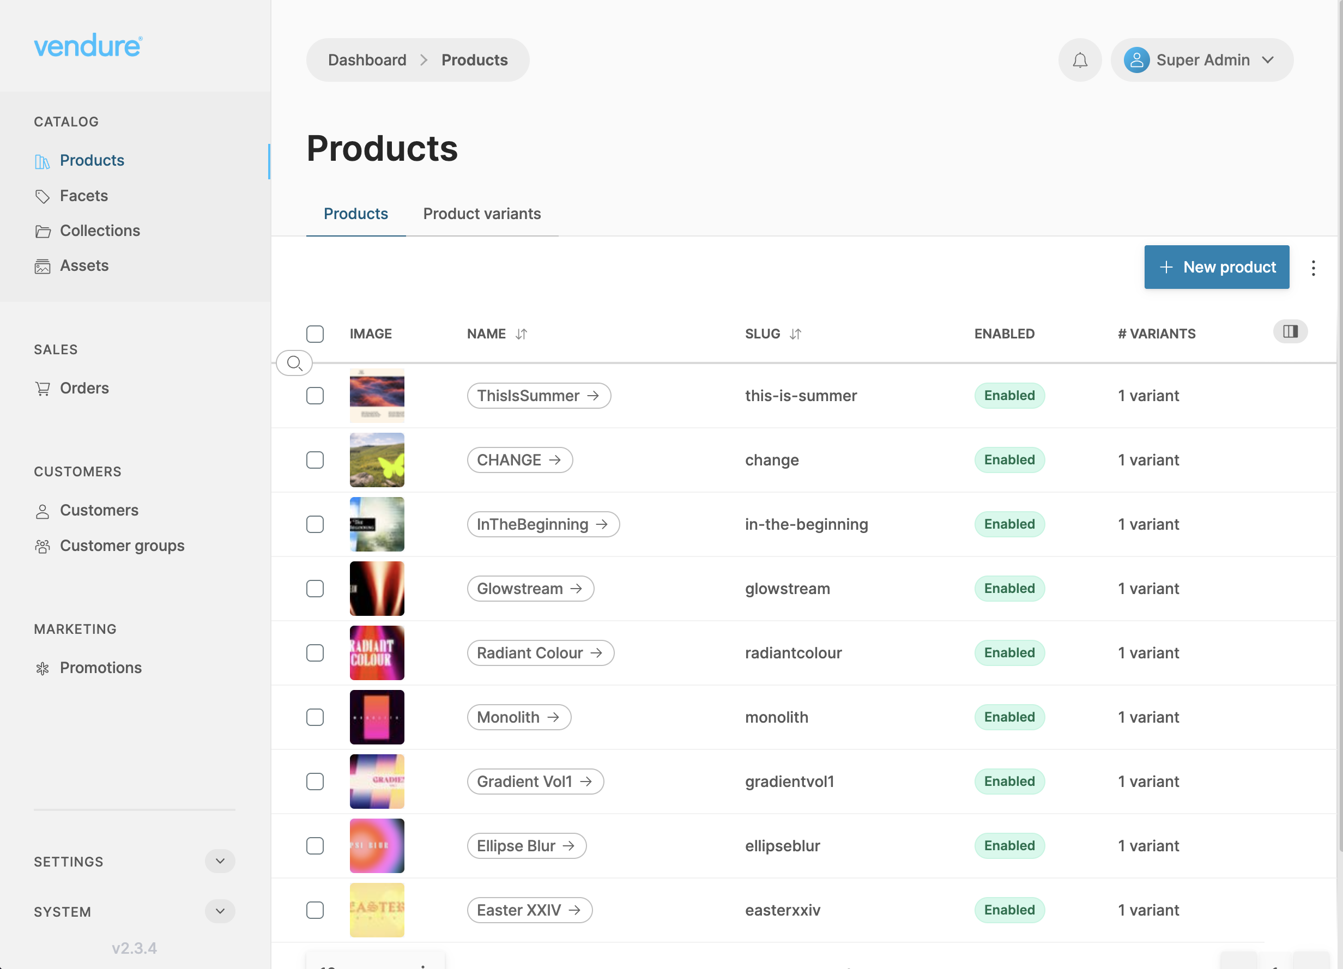Click the breadcrumb chevron separator
Viewport: 1343px width, 969px height.
click(424, 60)
